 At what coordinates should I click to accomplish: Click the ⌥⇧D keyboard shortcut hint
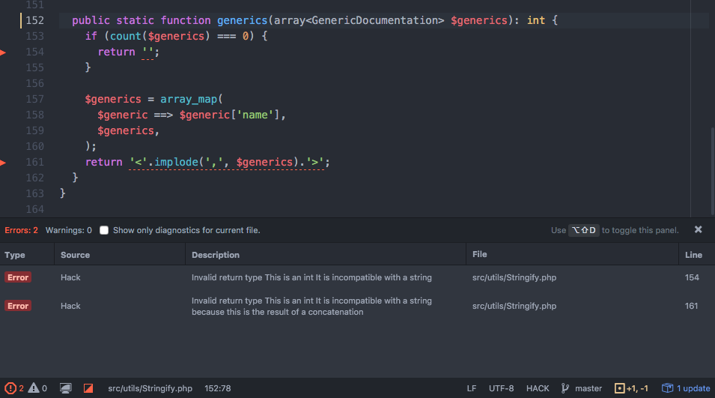click(584, 231)
